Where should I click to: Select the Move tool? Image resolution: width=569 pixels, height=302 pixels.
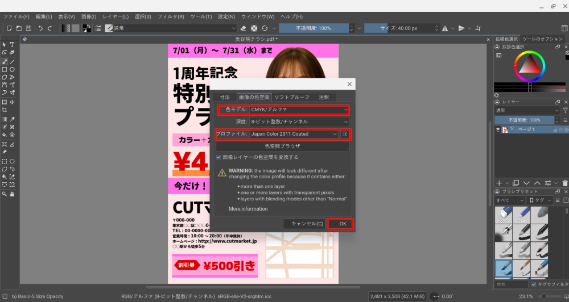coord(12,102)
